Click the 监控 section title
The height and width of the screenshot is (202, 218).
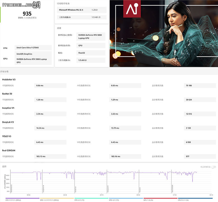[x=4, y=166]
